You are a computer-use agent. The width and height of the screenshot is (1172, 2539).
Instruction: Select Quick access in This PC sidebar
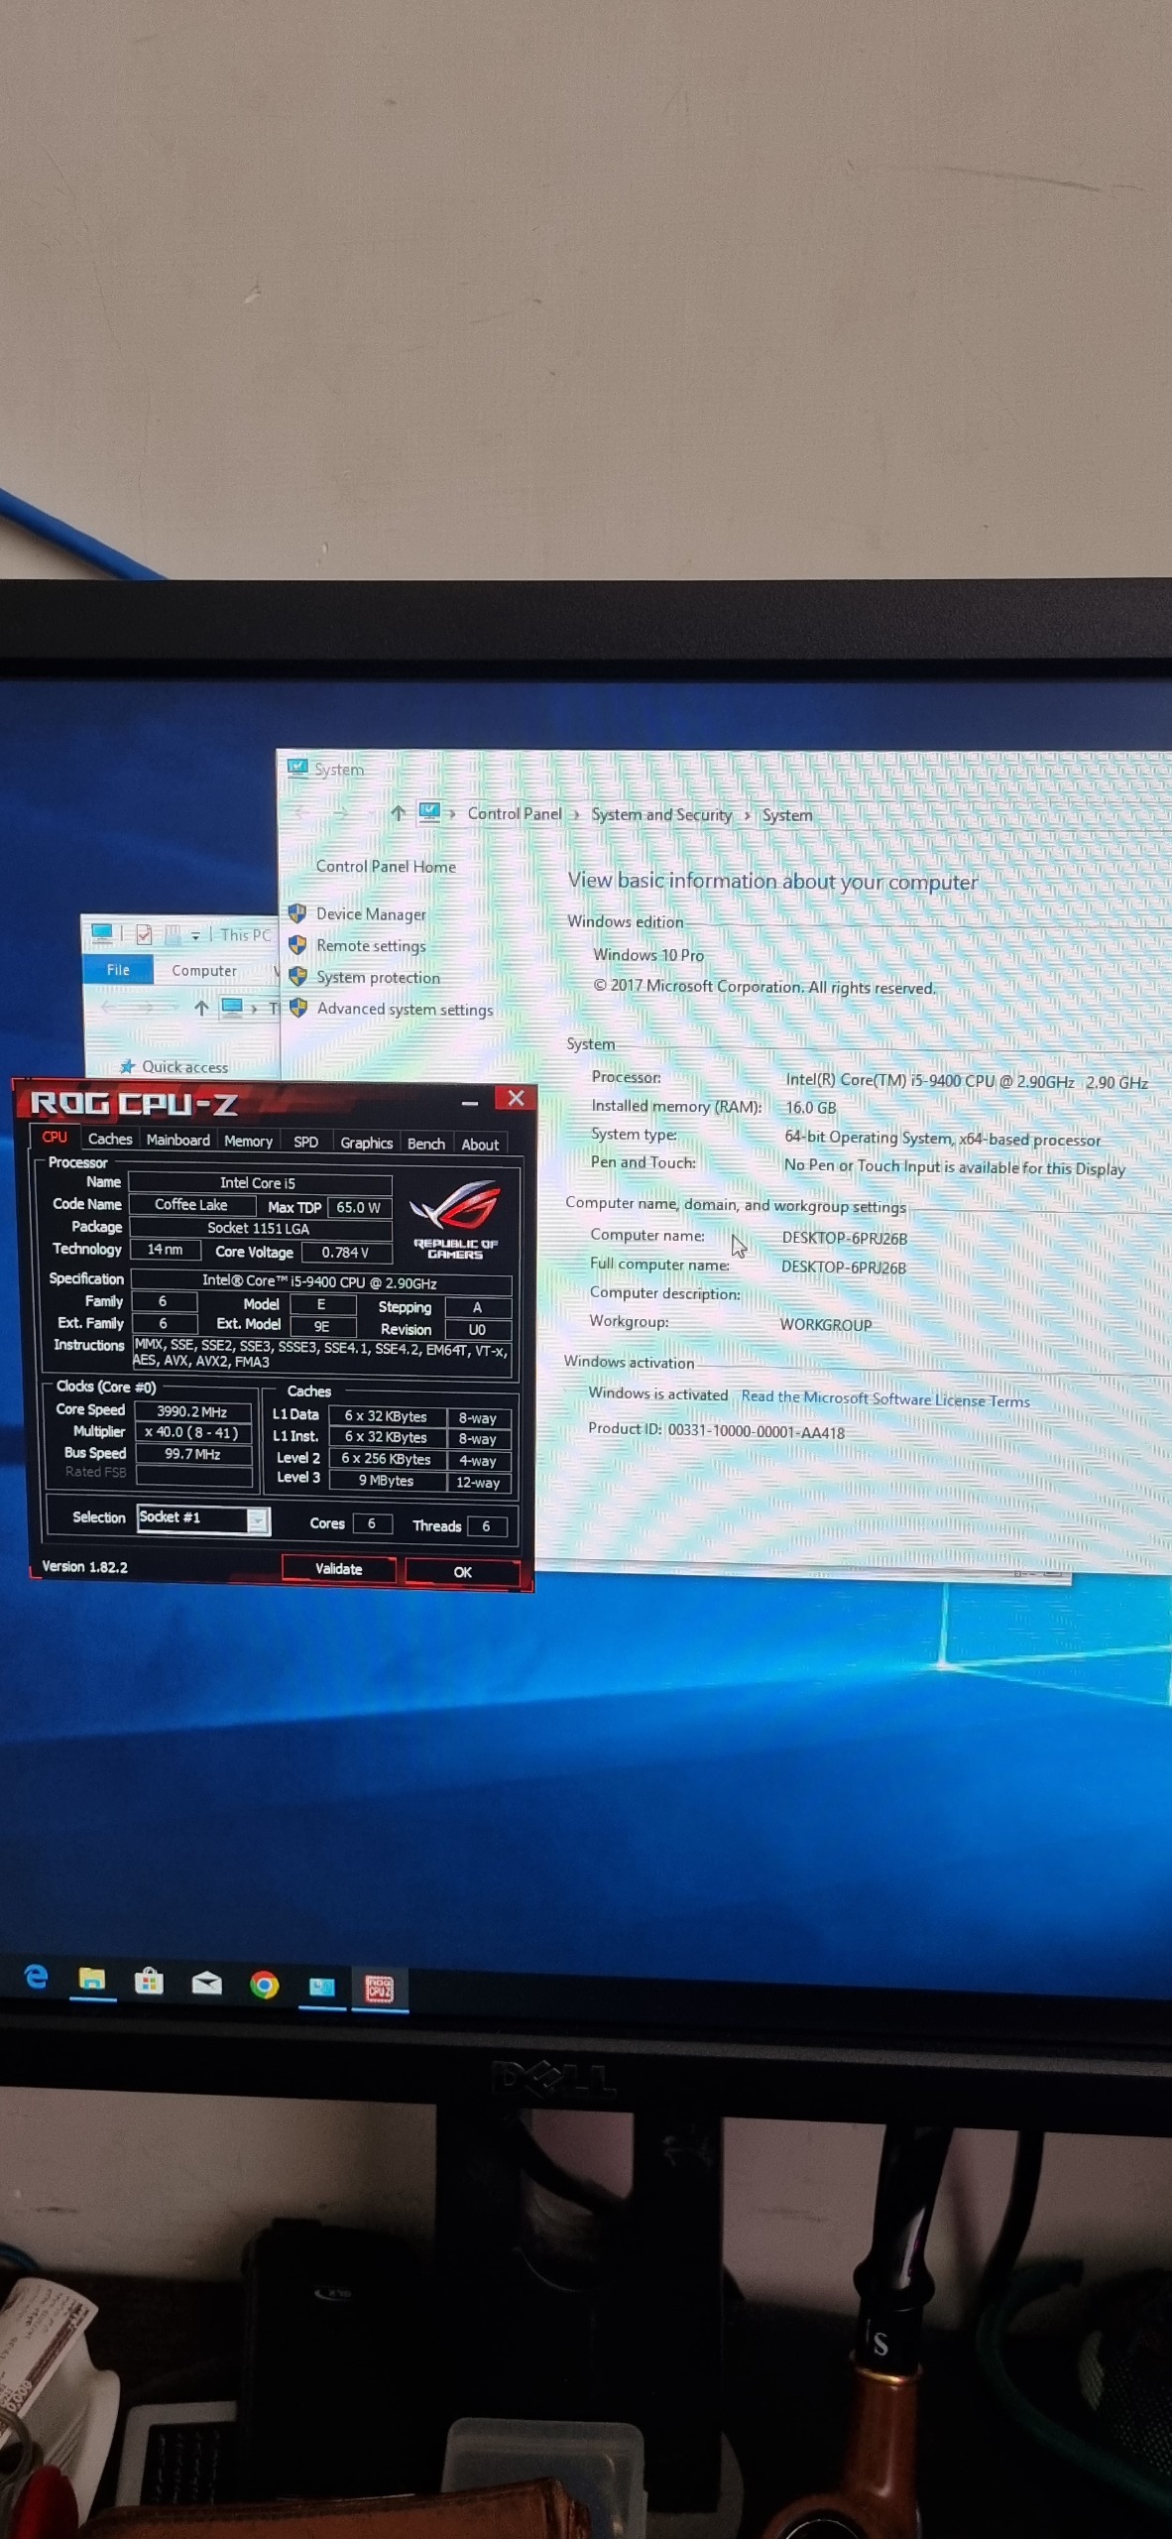(184, 1067)
